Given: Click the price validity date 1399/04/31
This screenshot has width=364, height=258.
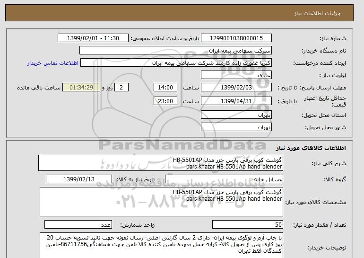Looking at the screenshot, I should point(236,101).
